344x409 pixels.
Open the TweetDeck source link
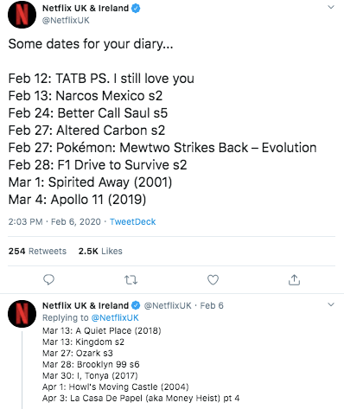point(132,221)
